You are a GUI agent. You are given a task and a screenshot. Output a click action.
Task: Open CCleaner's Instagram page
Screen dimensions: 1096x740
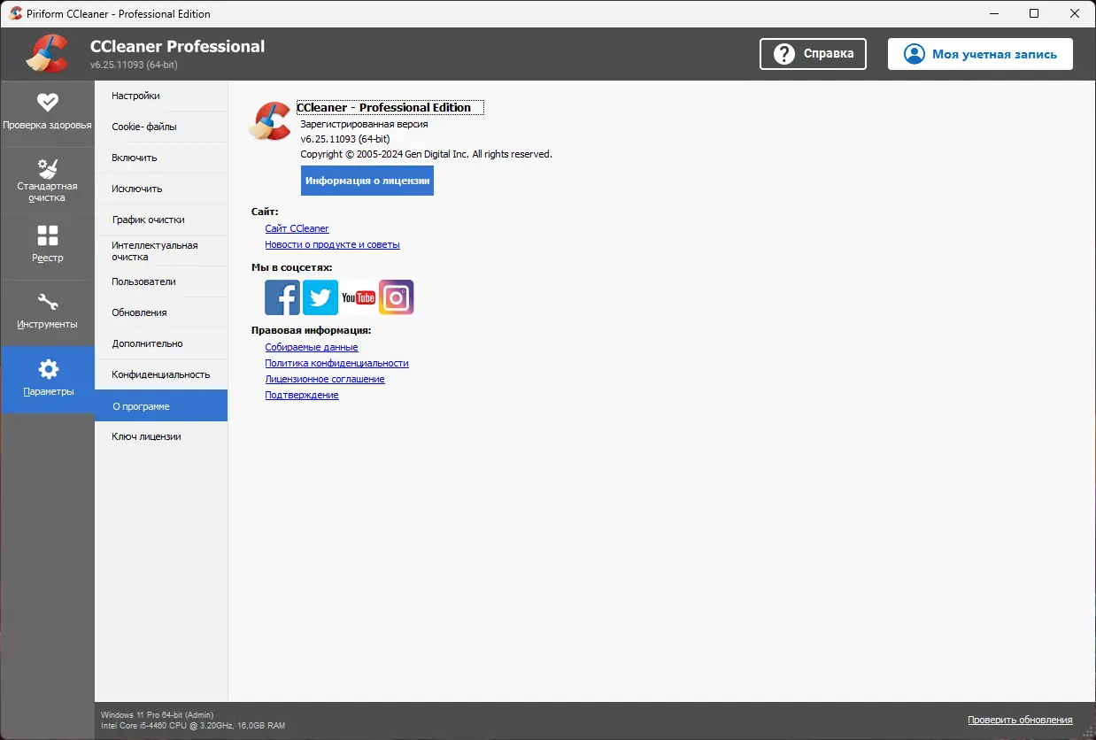coord(396,297)
